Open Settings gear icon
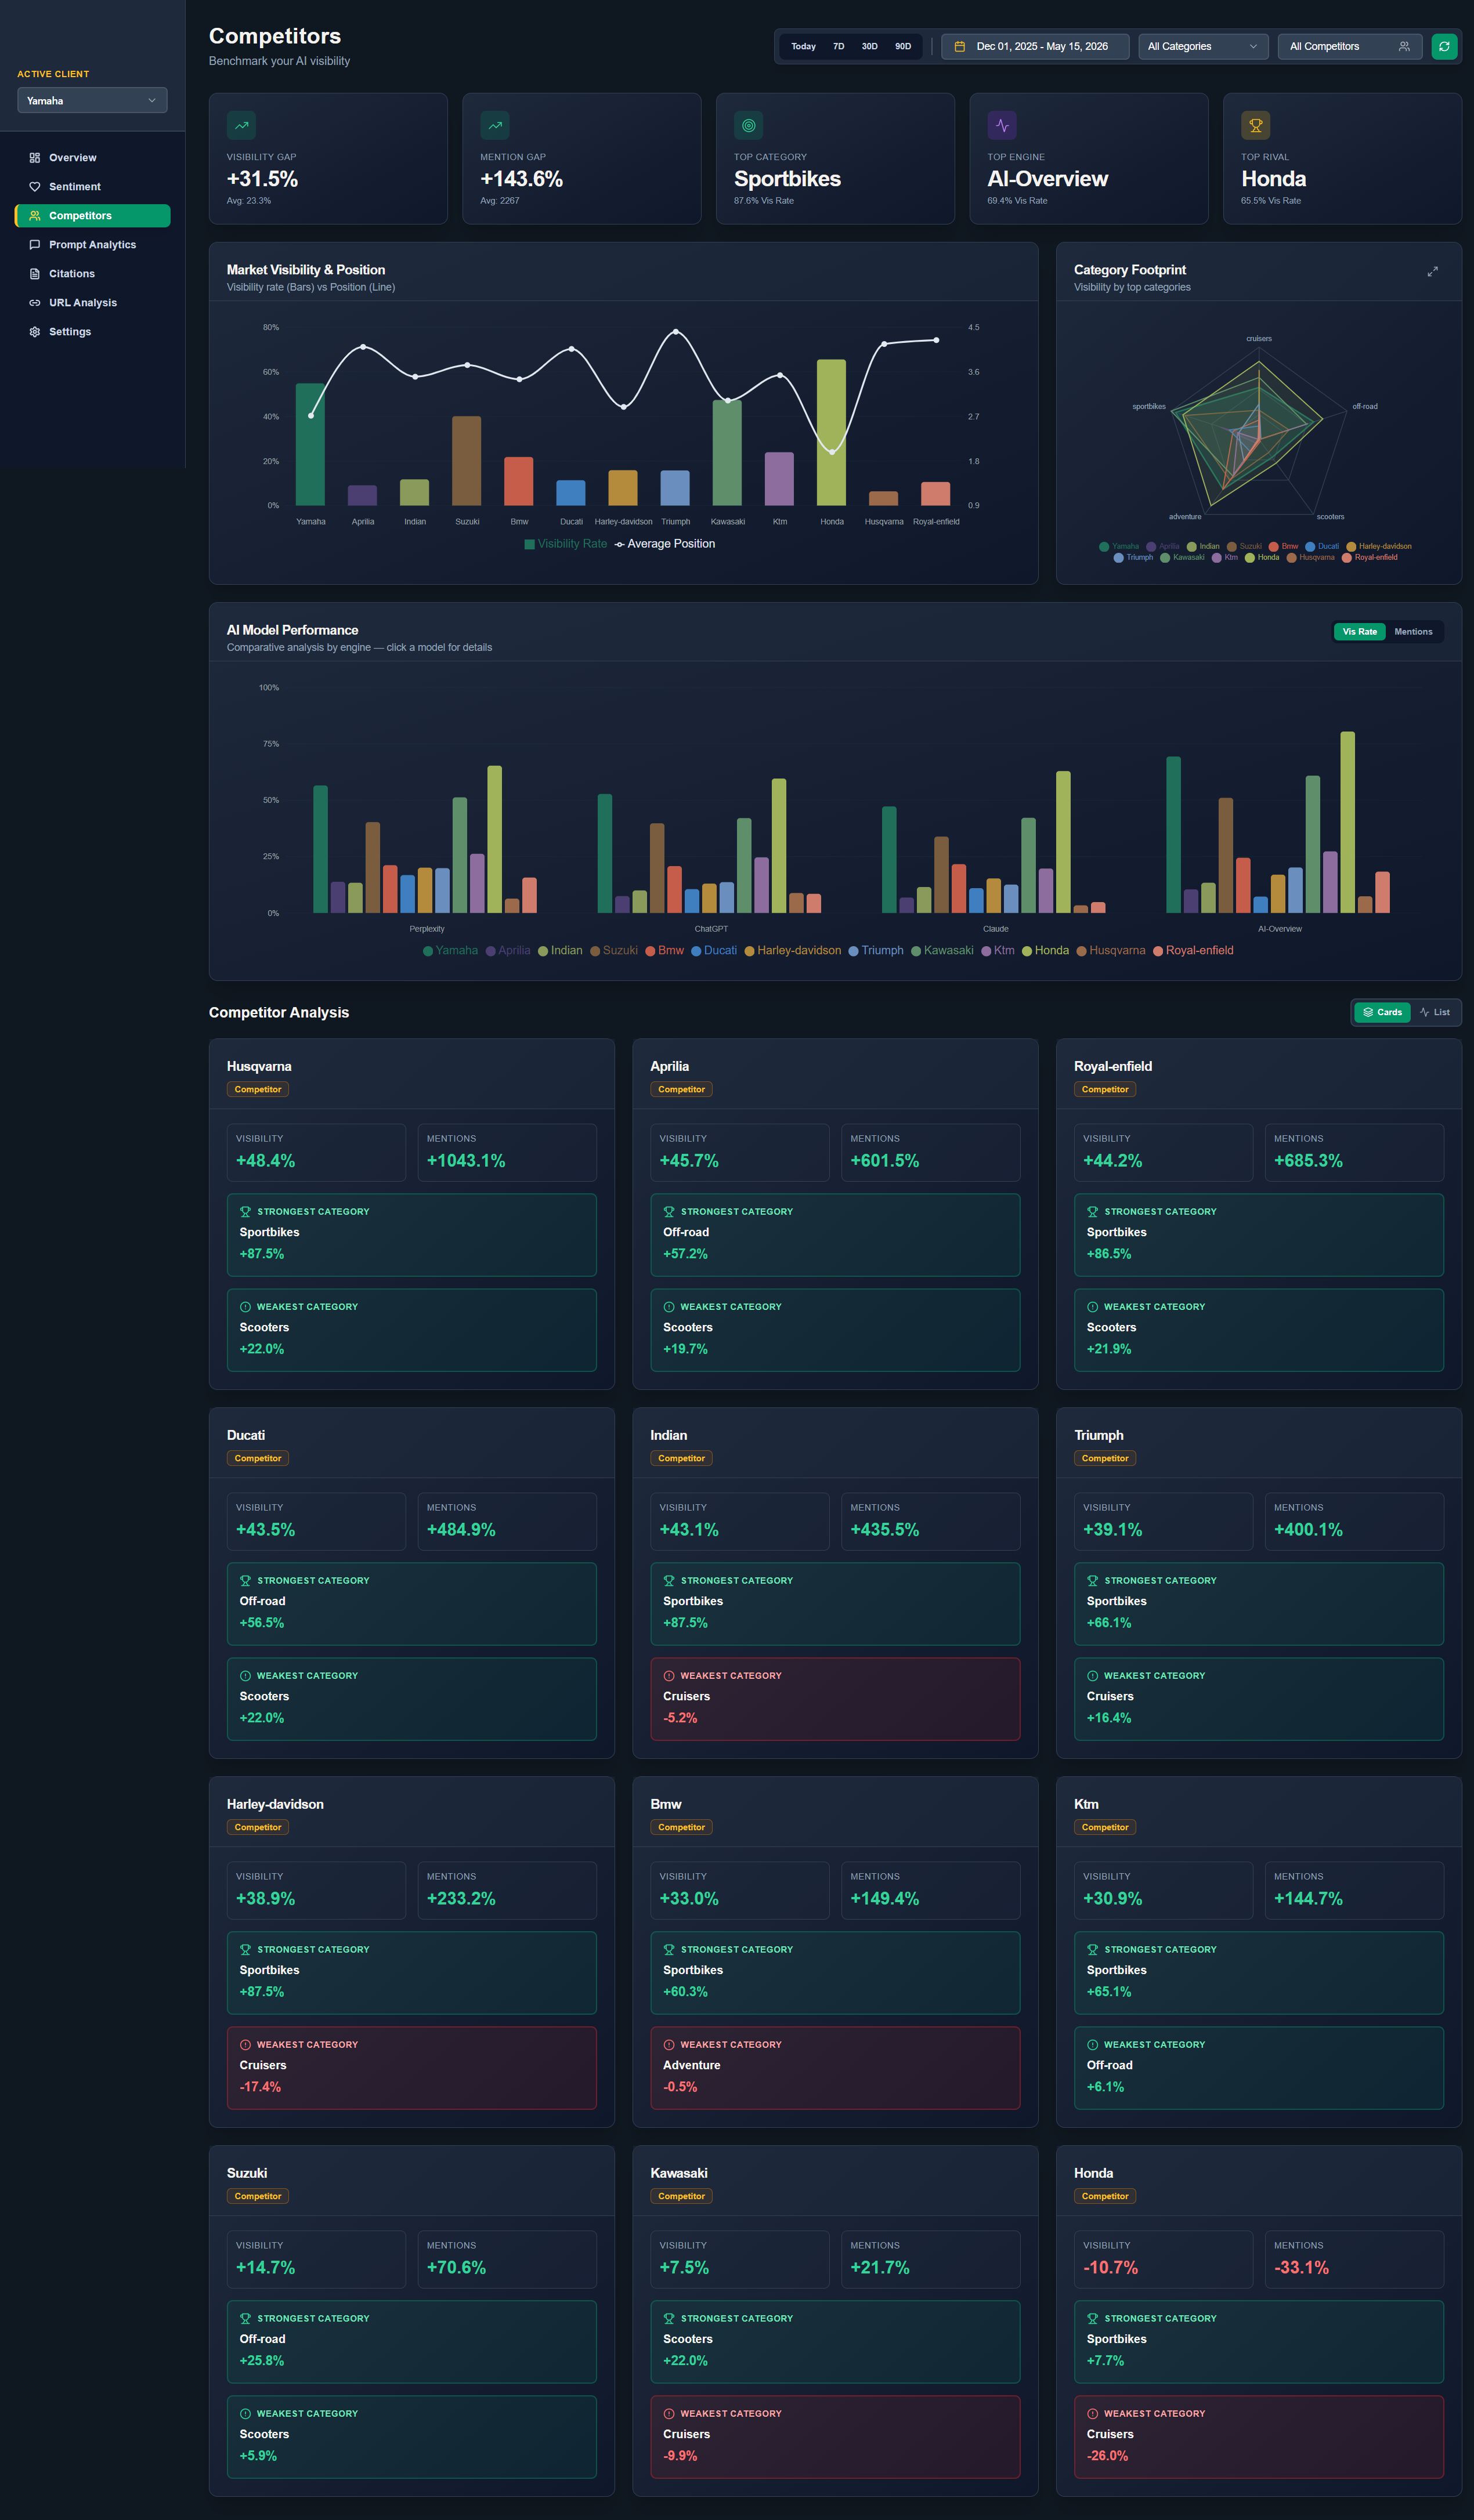Viewport: 1474px width, 2520px height. 35,332
